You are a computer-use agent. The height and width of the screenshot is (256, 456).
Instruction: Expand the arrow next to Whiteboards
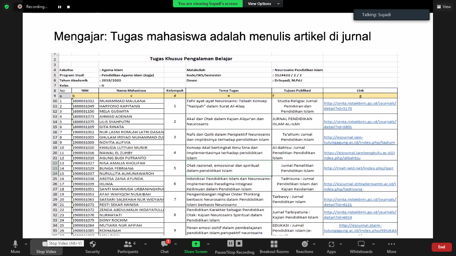(x=374, y=244)
